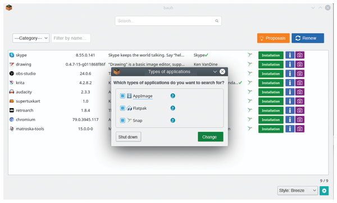Select the audacity row name

[24, 92]
